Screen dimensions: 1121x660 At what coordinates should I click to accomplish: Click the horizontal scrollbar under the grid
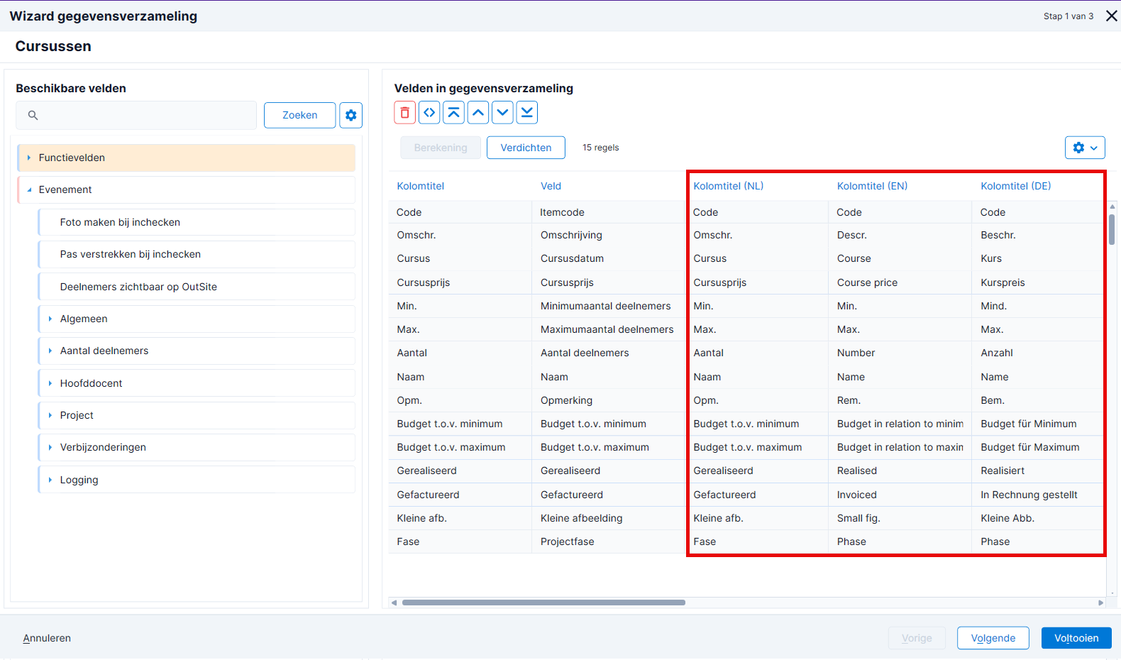point(543,603)
